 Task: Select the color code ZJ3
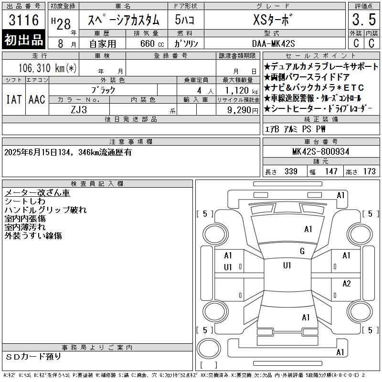coord(79,109)
